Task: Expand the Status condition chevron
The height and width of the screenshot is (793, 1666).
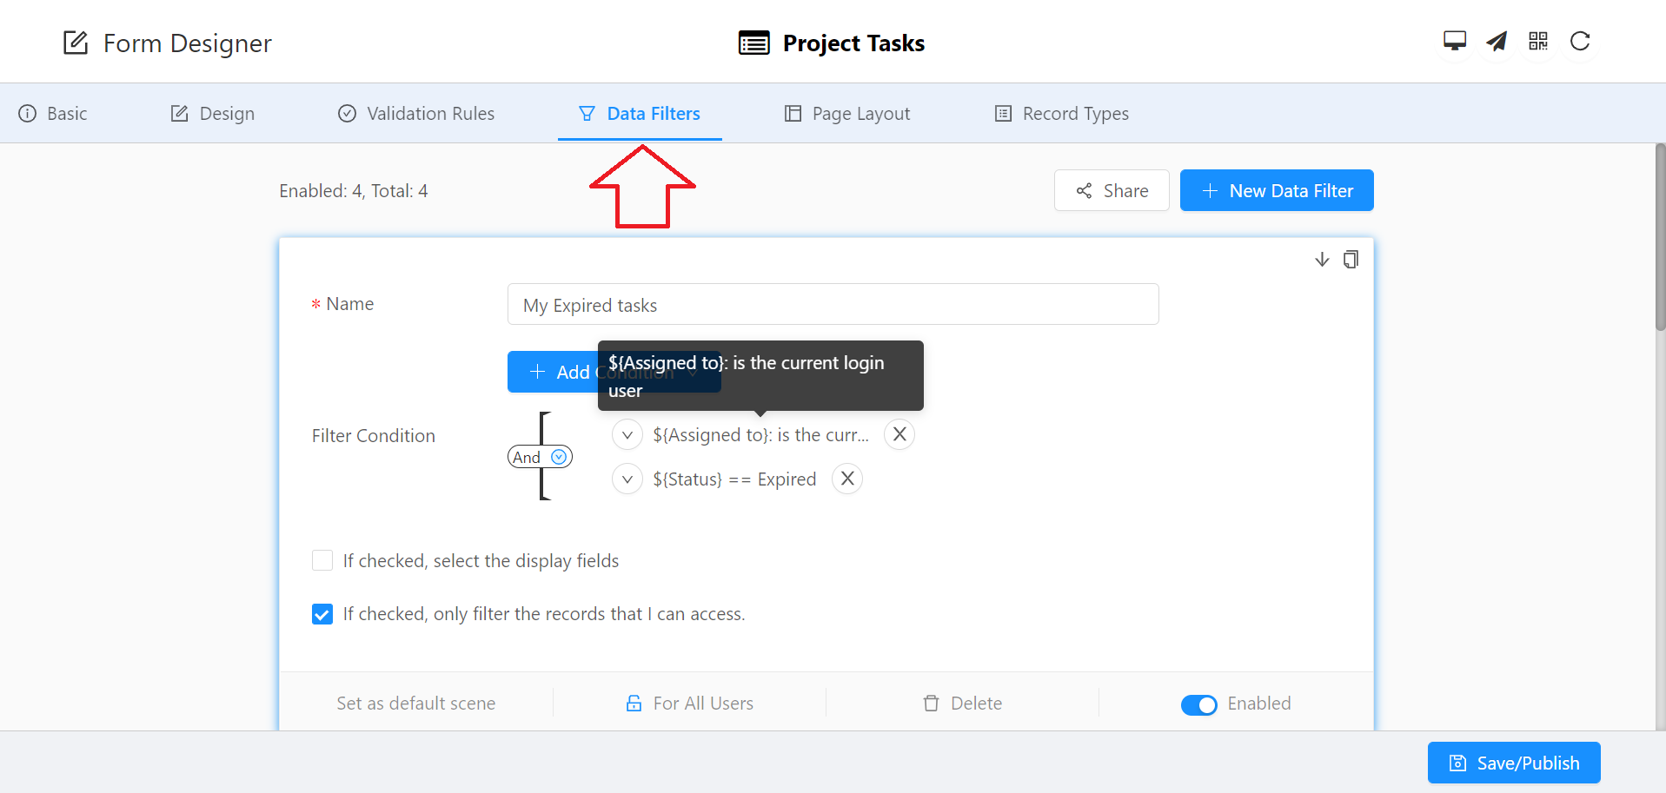Action: point(627,479)
